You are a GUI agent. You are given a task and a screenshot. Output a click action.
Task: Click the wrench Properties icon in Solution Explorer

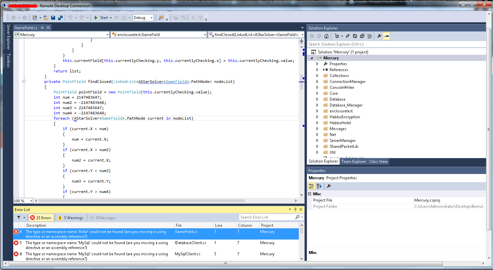379,36
